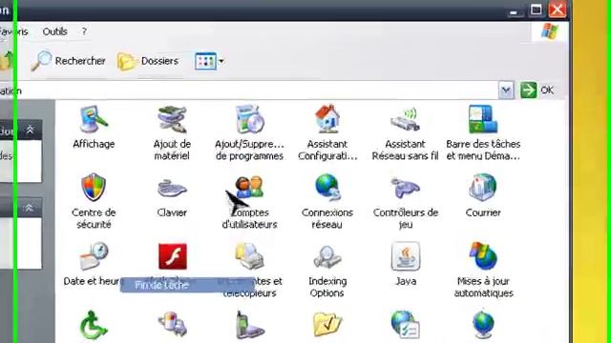
Task: Open the globe on stand icon in bottom row
Action: tap(483, 324)
